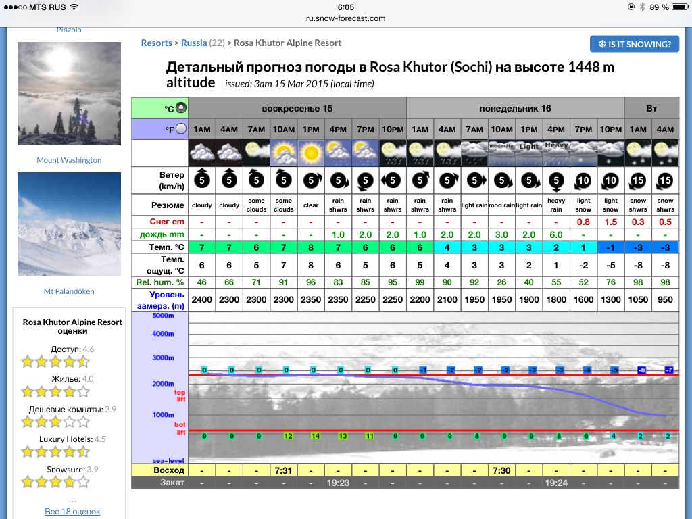Click the sunset time 19:23
Screen dimensions: 692x519
tap(338, 483)
